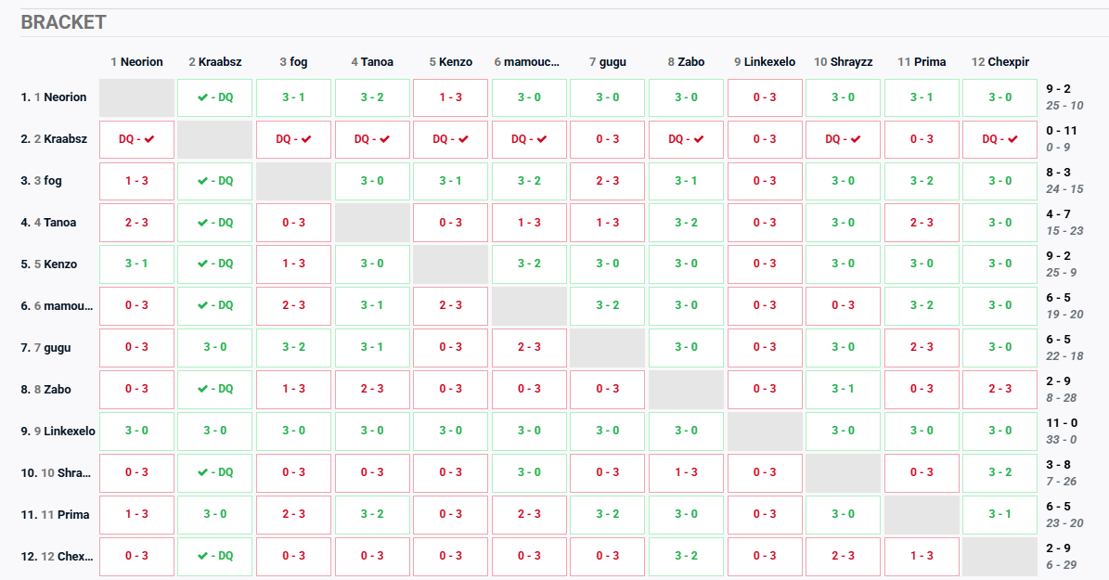Select the Chexpir column header
This screenshot has width=1109, height=580.
click(x=1000, y=62)
